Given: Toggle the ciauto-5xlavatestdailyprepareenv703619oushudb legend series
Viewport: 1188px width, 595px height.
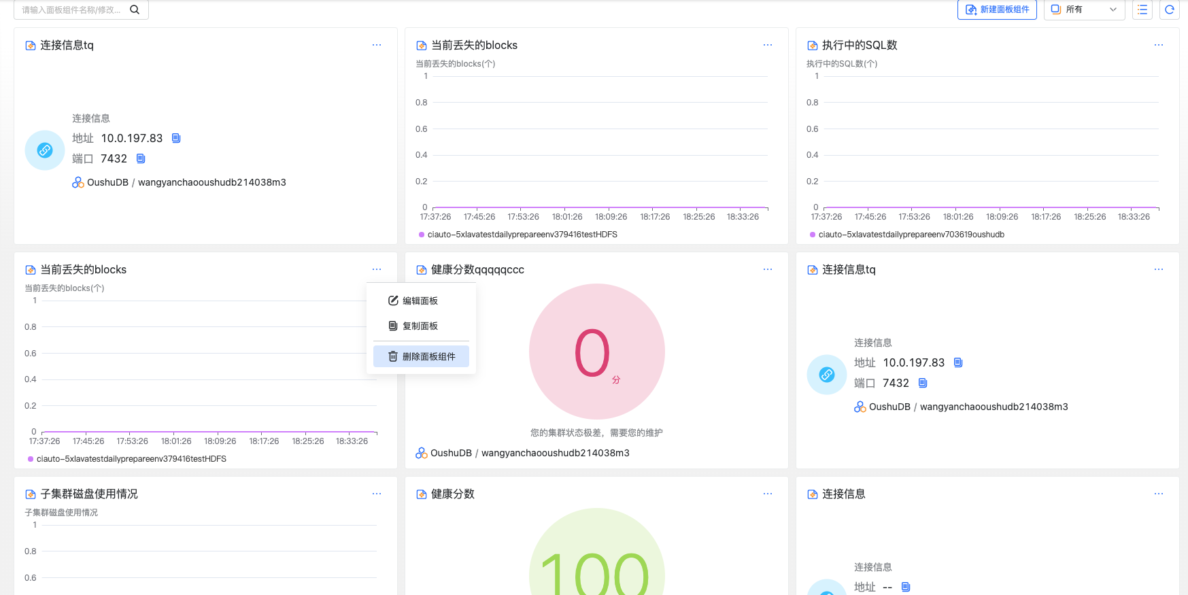Looking at the screenshot, I should coord(911,235).
